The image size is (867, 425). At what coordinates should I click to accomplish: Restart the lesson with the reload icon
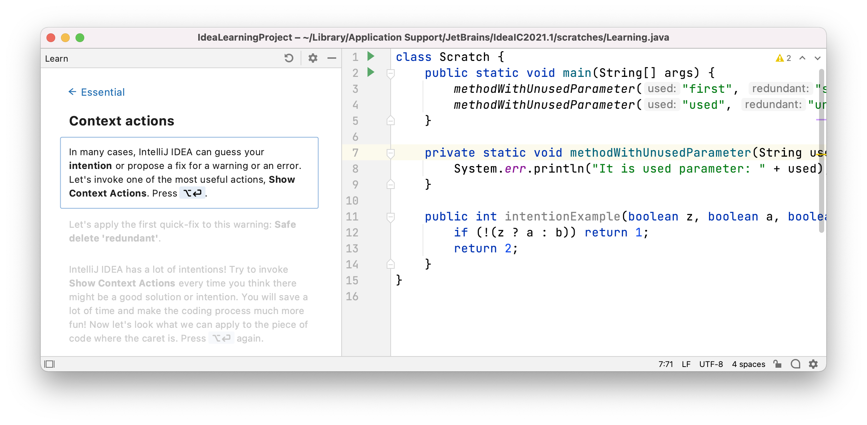(289, 58)
